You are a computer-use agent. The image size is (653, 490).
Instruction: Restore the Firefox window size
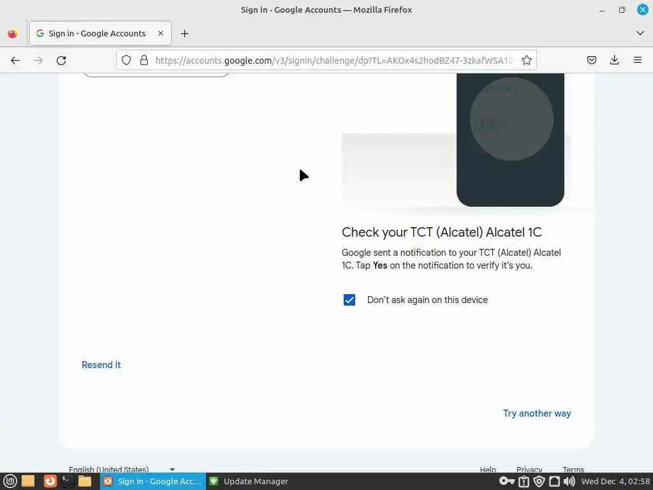(622, 10)
